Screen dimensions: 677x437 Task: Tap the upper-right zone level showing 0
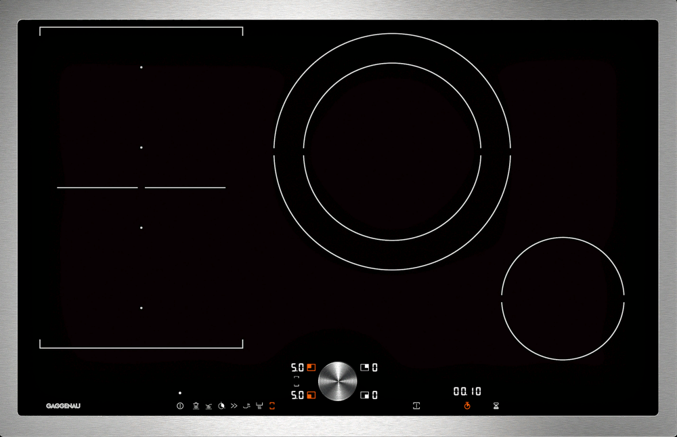pyautogui.click(x=375, y=367)
